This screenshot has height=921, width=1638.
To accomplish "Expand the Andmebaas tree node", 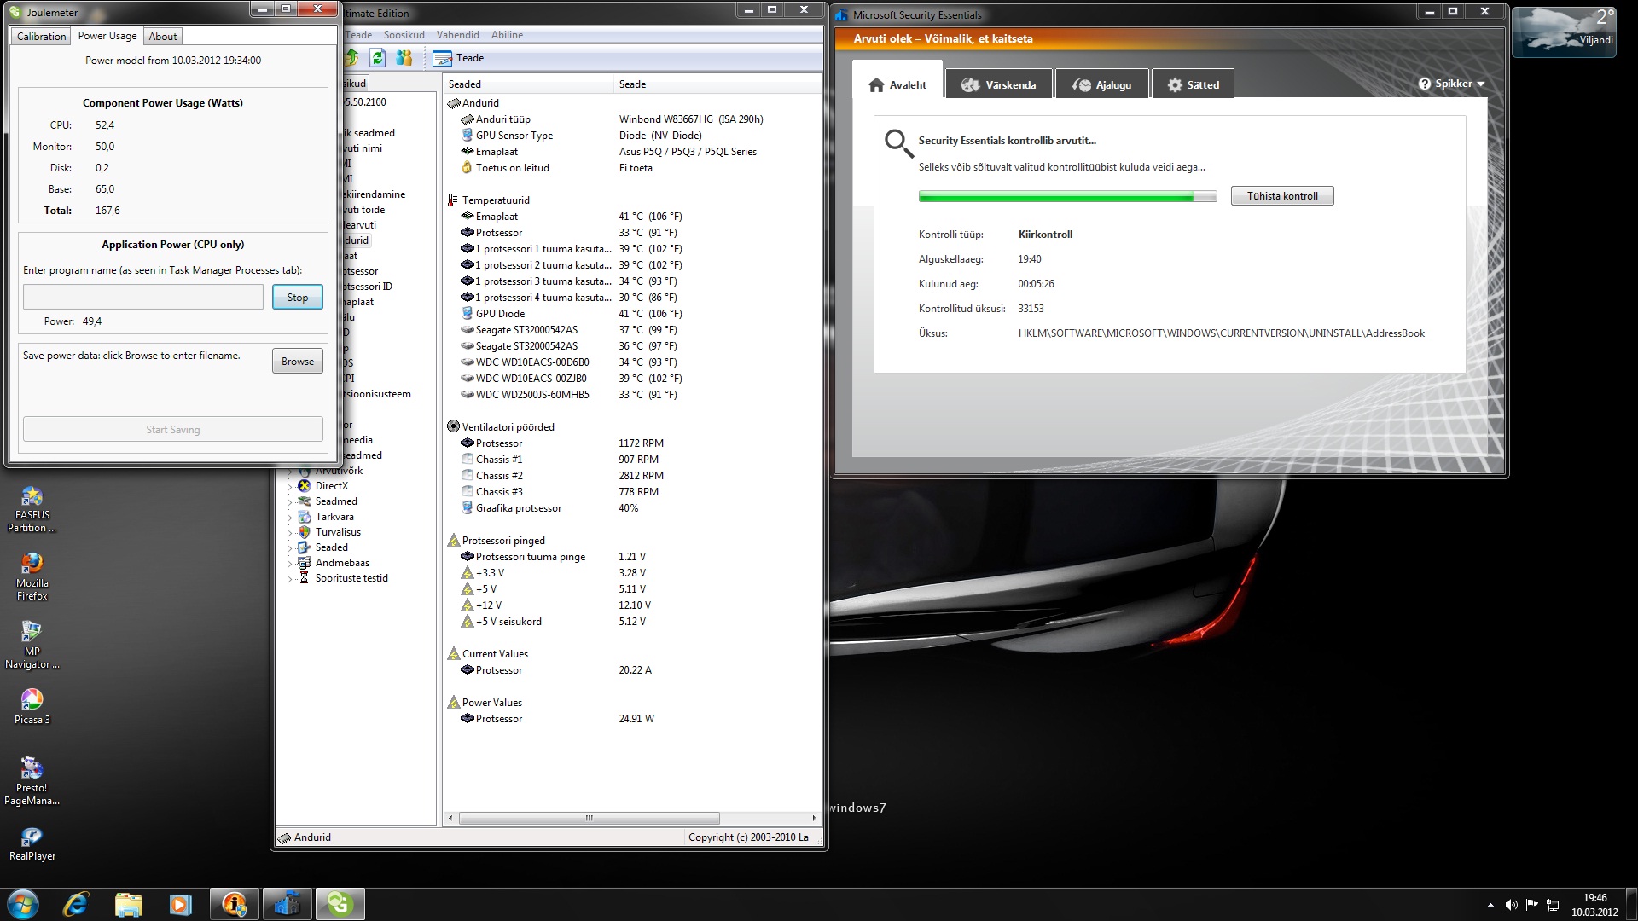I will 289,564.
